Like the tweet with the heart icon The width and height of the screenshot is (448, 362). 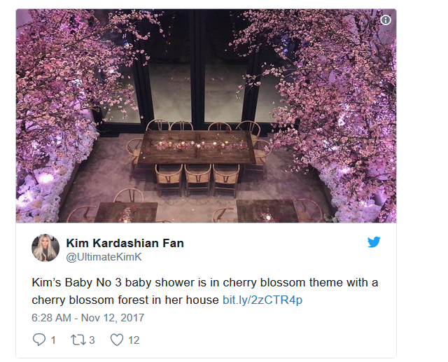pos(117,340)
